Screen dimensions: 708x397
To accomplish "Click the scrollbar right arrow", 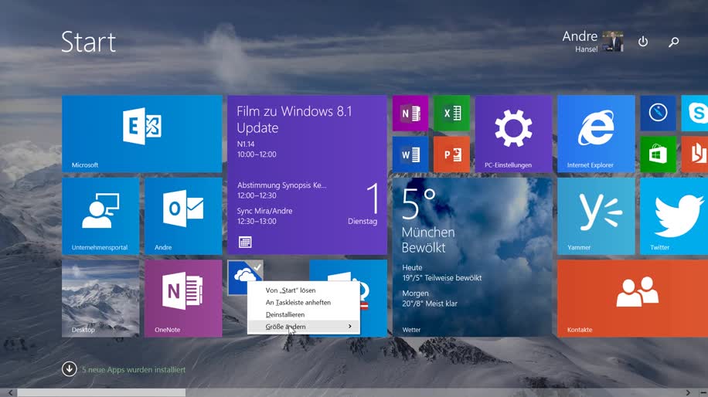I will [688, 393].
